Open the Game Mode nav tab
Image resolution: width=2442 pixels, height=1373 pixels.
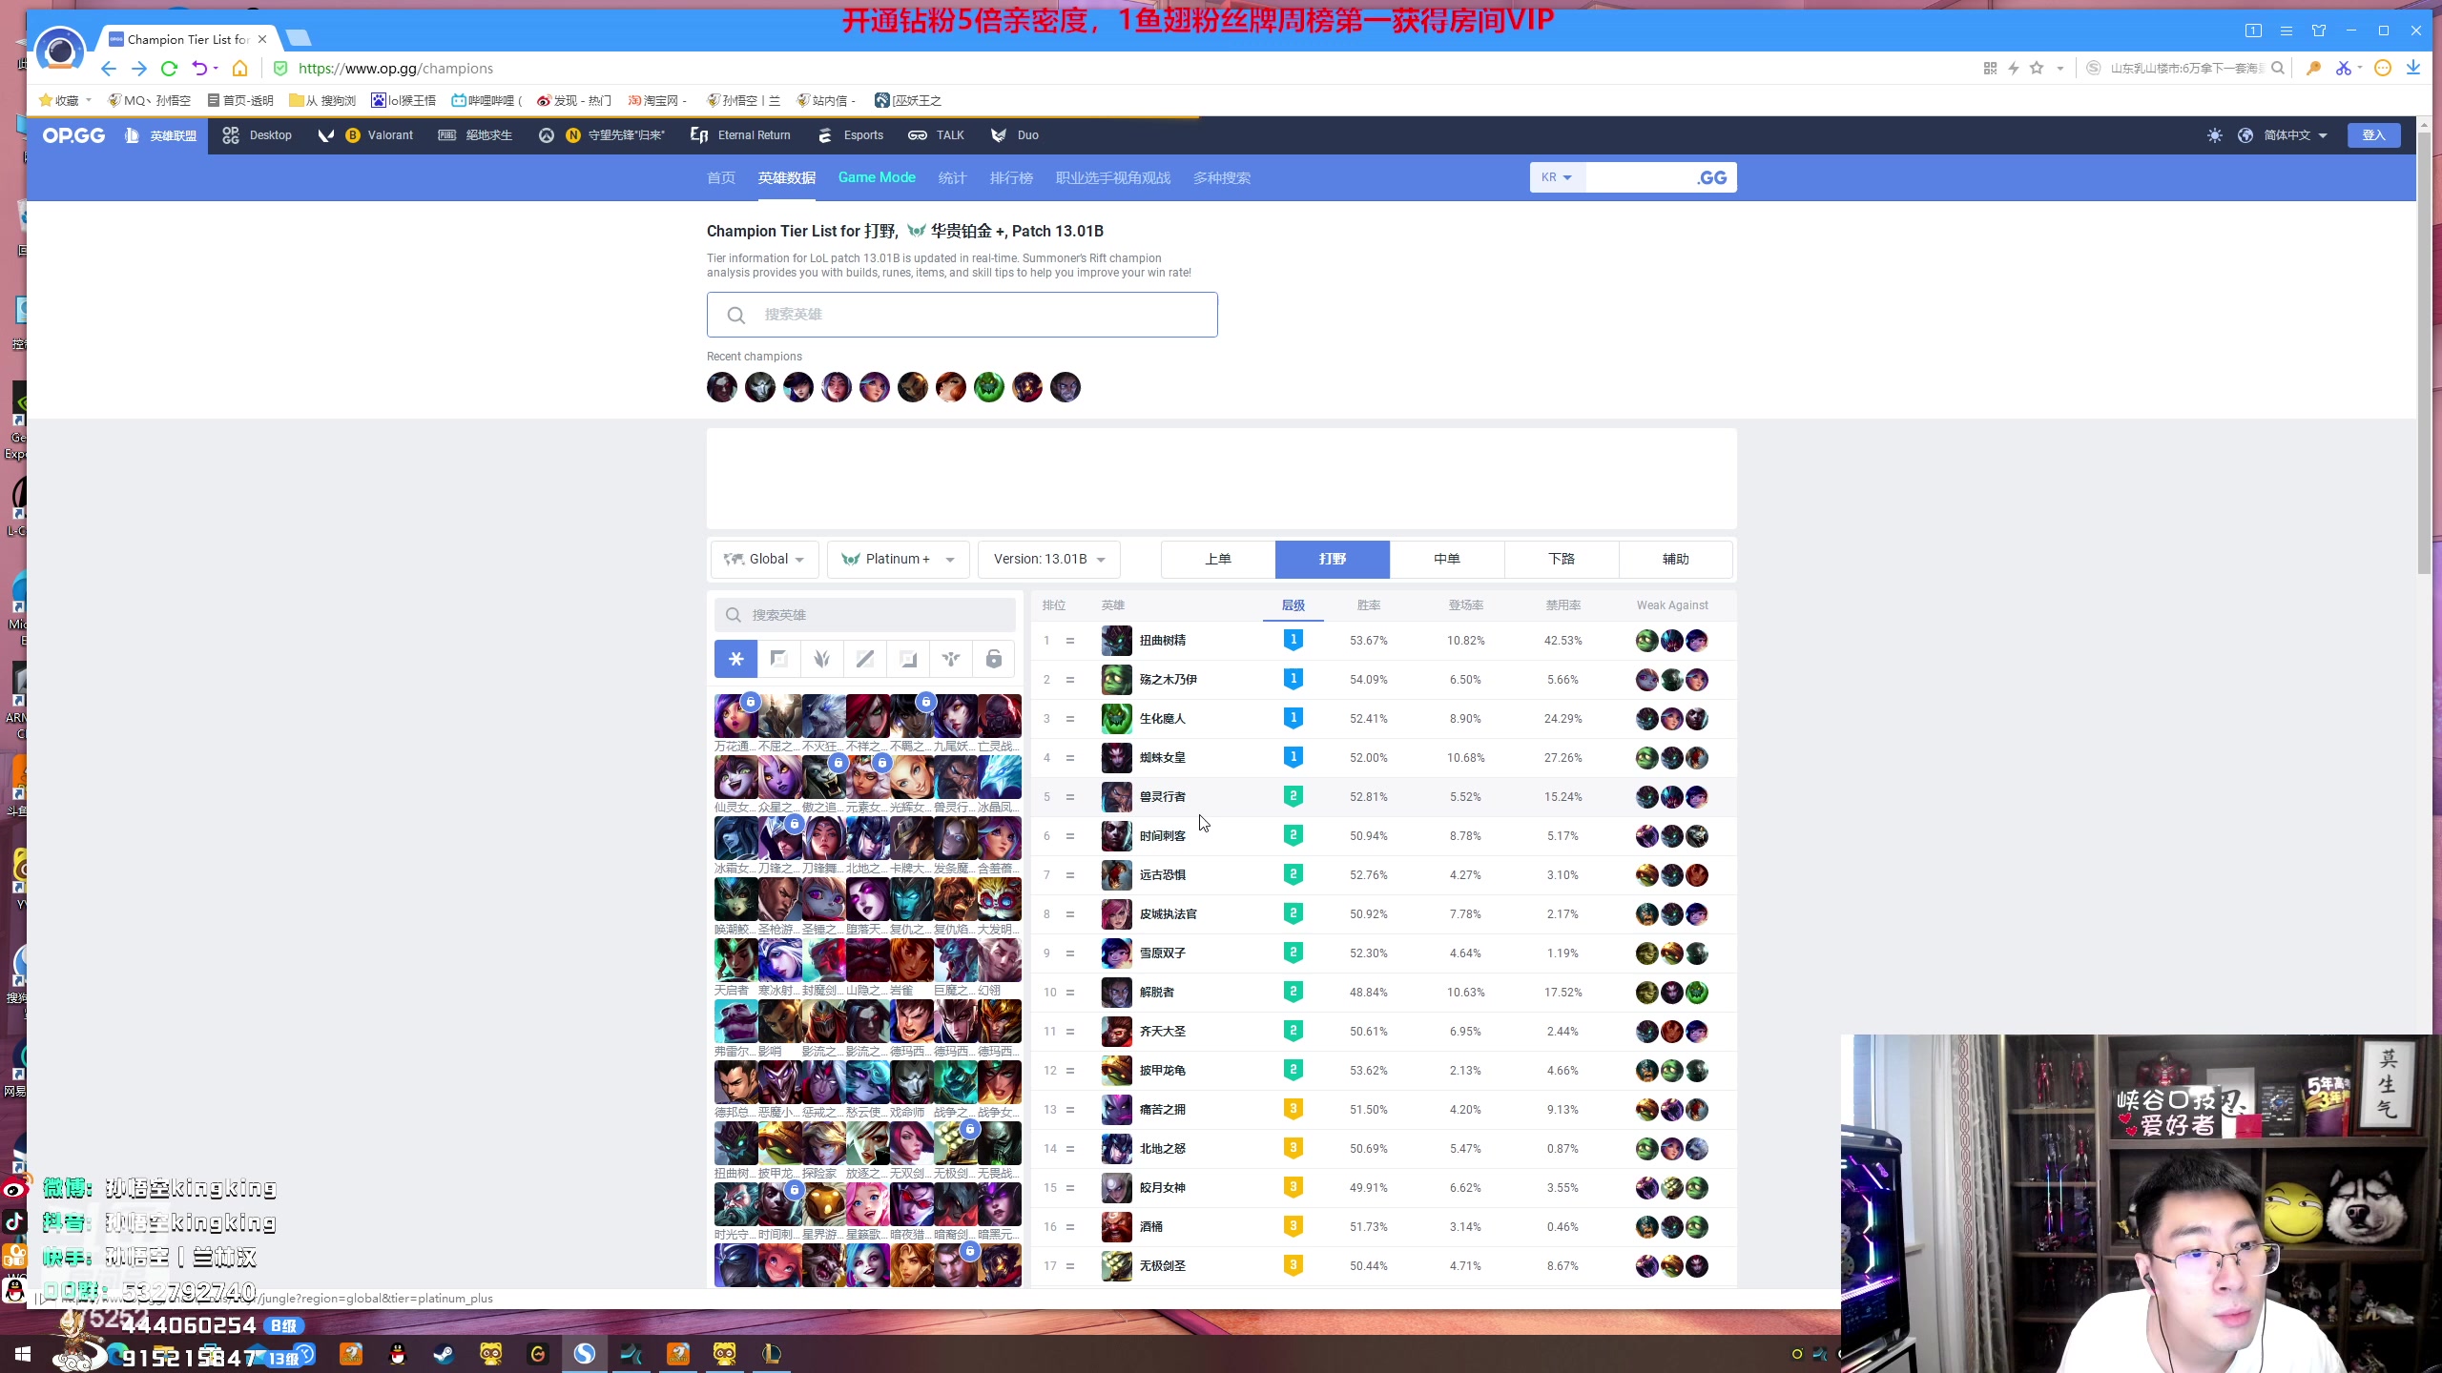877,177
